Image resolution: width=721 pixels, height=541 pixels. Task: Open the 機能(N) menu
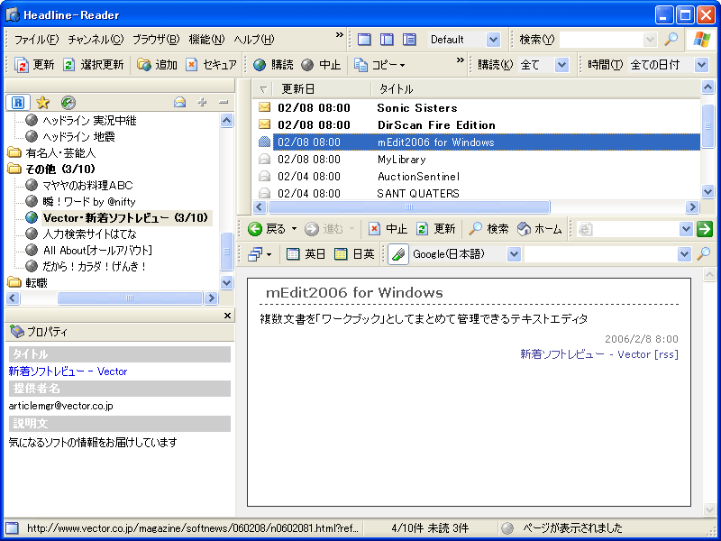pos(207,40)
